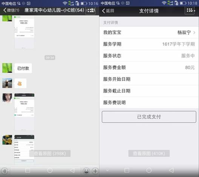Screen dimensions: 199x177
Task: Tap the plus attachment icon
Action: [x=95, y=171]
